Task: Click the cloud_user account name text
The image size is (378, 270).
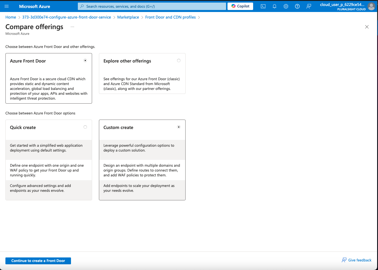Action: click(x=342, y=5)
